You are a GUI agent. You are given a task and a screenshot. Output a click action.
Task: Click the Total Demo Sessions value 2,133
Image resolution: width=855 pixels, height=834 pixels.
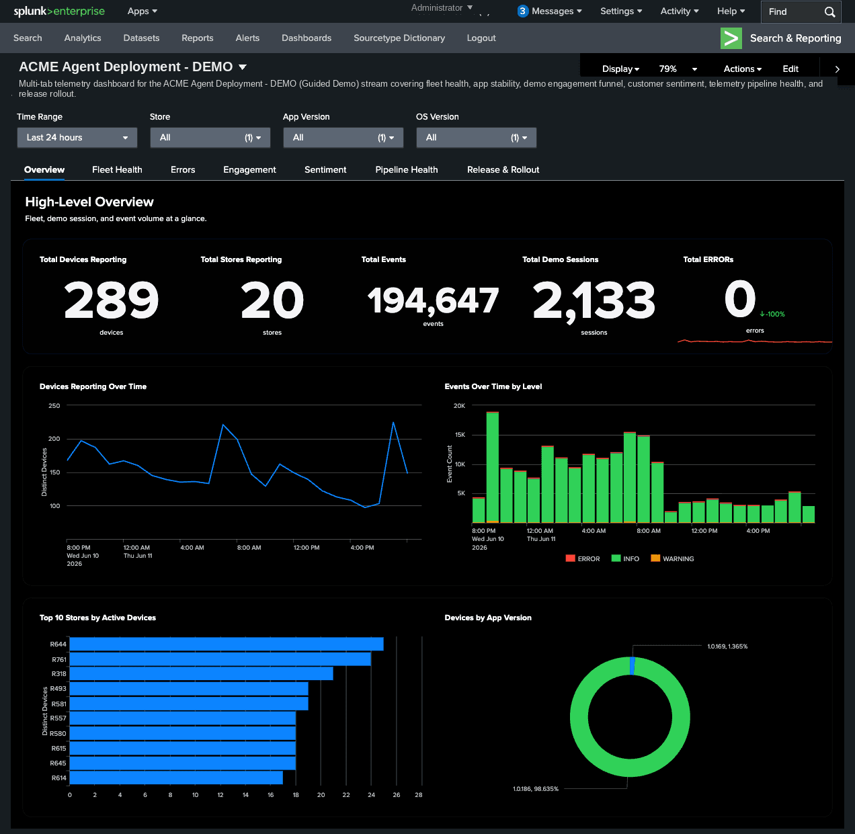pos(594,301)
